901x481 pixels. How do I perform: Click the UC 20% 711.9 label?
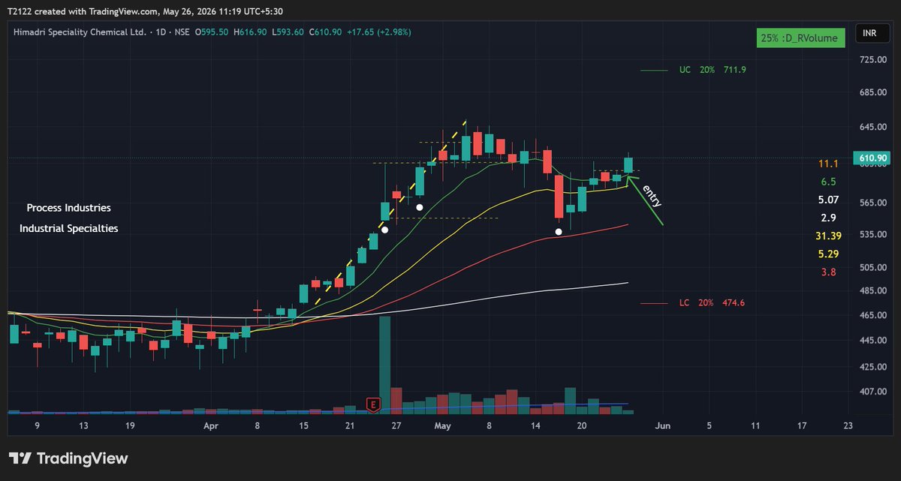click(x=713, y=70)
